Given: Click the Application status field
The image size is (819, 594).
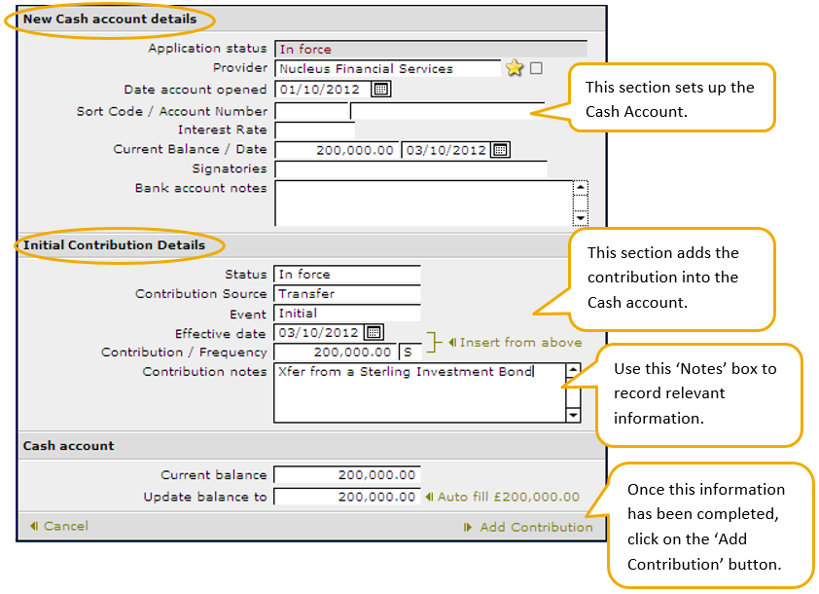Looking at the screenshot, I should [431, 49].
